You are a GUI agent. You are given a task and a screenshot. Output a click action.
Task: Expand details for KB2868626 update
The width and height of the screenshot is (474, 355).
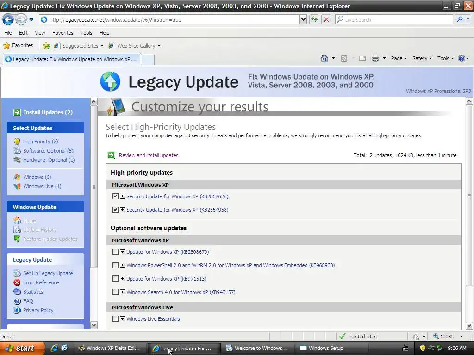122,196
